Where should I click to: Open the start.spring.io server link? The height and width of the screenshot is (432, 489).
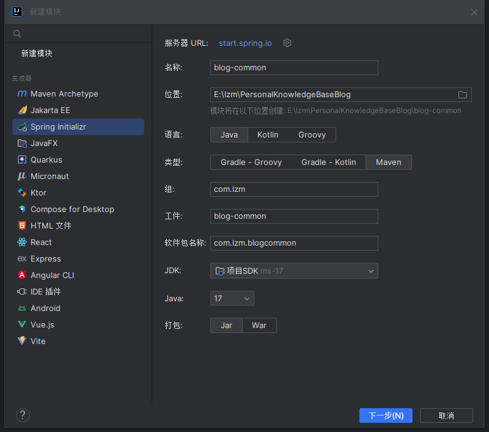point(245,43)
